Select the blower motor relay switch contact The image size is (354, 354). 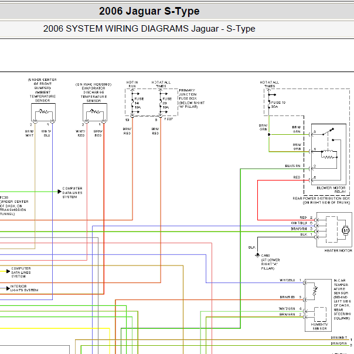328,132
